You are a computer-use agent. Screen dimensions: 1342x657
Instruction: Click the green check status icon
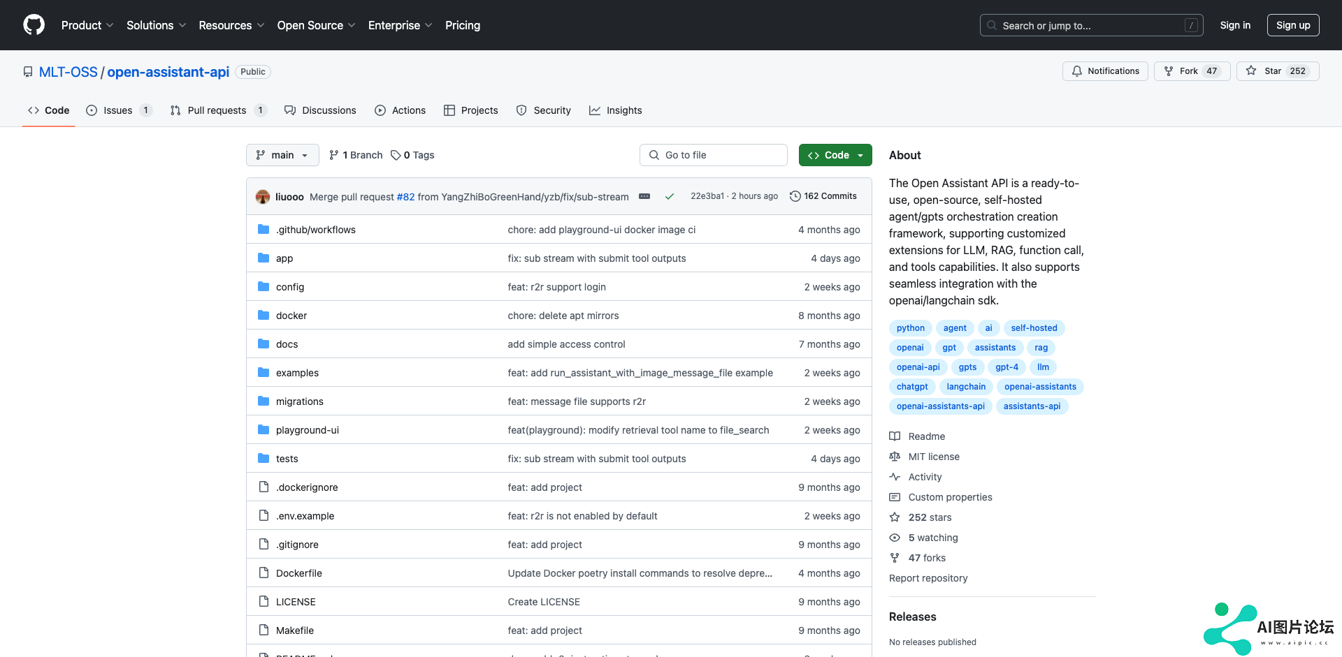click(670, 197)
